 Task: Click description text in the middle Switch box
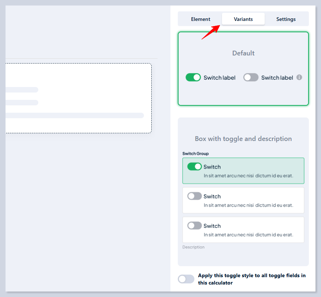pyautogui.click(x=248, y=205)
